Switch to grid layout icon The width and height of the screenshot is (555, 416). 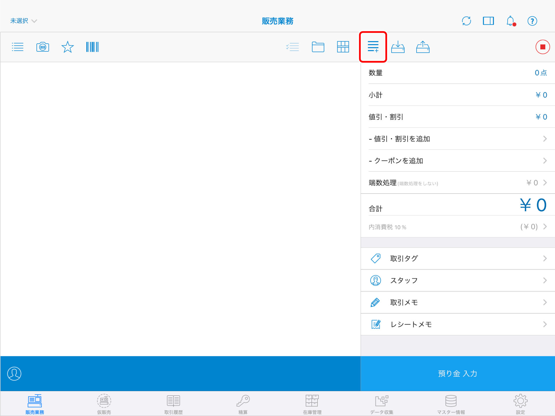343,47
